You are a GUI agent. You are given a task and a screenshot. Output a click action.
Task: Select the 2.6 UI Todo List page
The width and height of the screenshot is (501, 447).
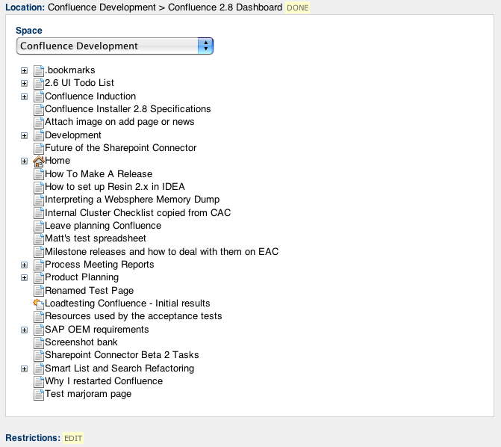click(79, 83)
